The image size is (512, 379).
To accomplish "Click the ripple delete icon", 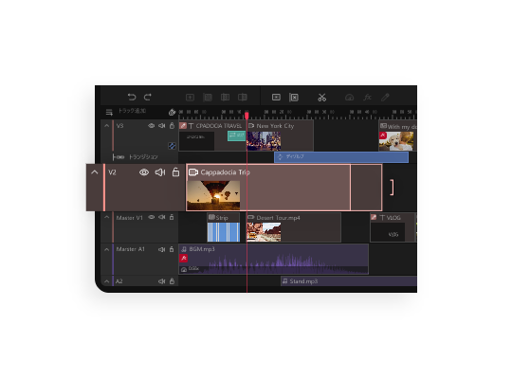I will [x=294, y=98].
